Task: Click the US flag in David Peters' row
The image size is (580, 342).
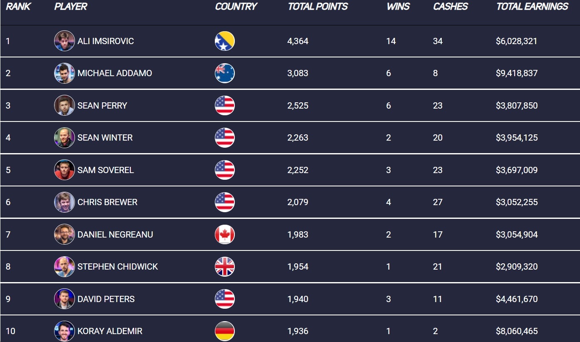Action: coord(225,299)
